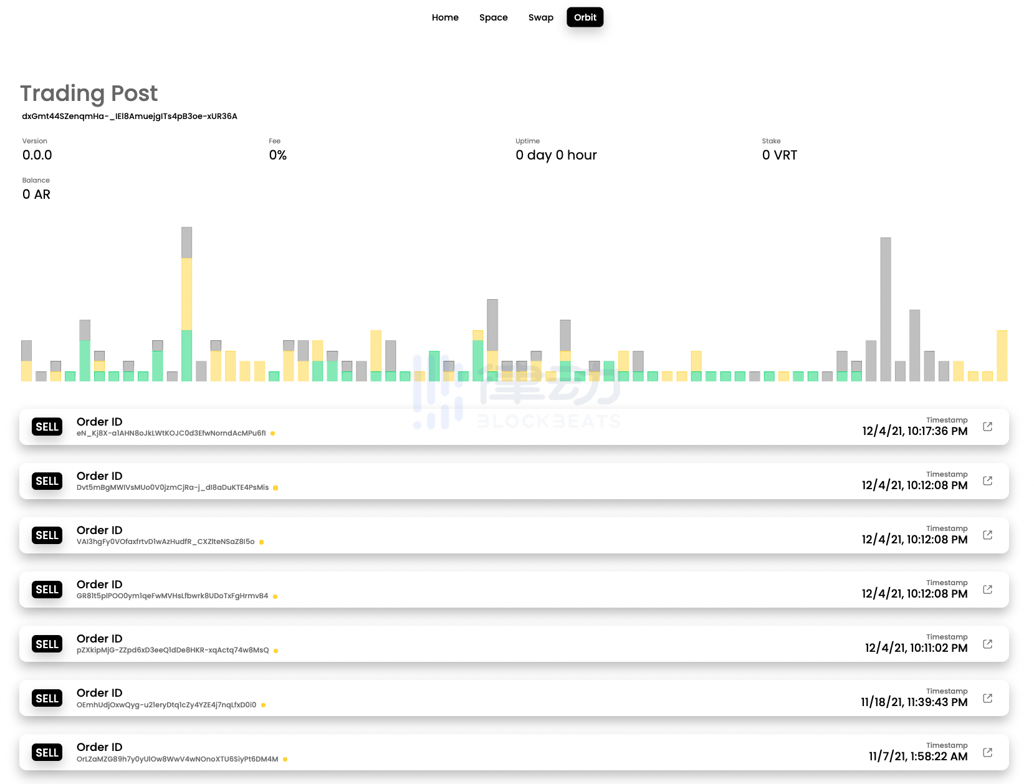This screenshot has width=1034, height=784.
Task: Click SELL badge on order pZXkipMjG
Action: [x=47, y=644]
